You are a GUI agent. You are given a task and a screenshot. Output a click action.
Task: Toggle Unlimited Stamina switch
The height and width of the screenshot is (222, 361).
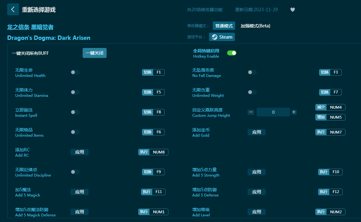coord(75,92)
